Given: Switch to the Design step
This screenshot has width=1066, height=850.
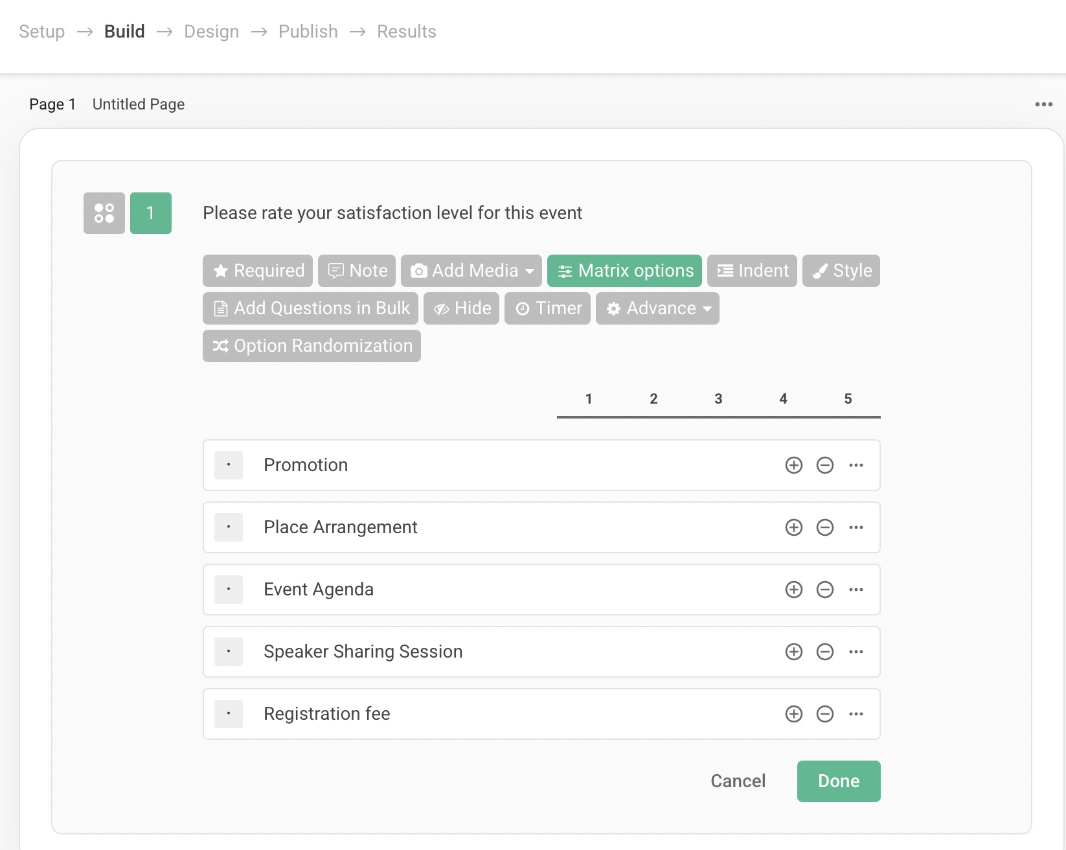Looking at the screenshot, I should point(211,31).
